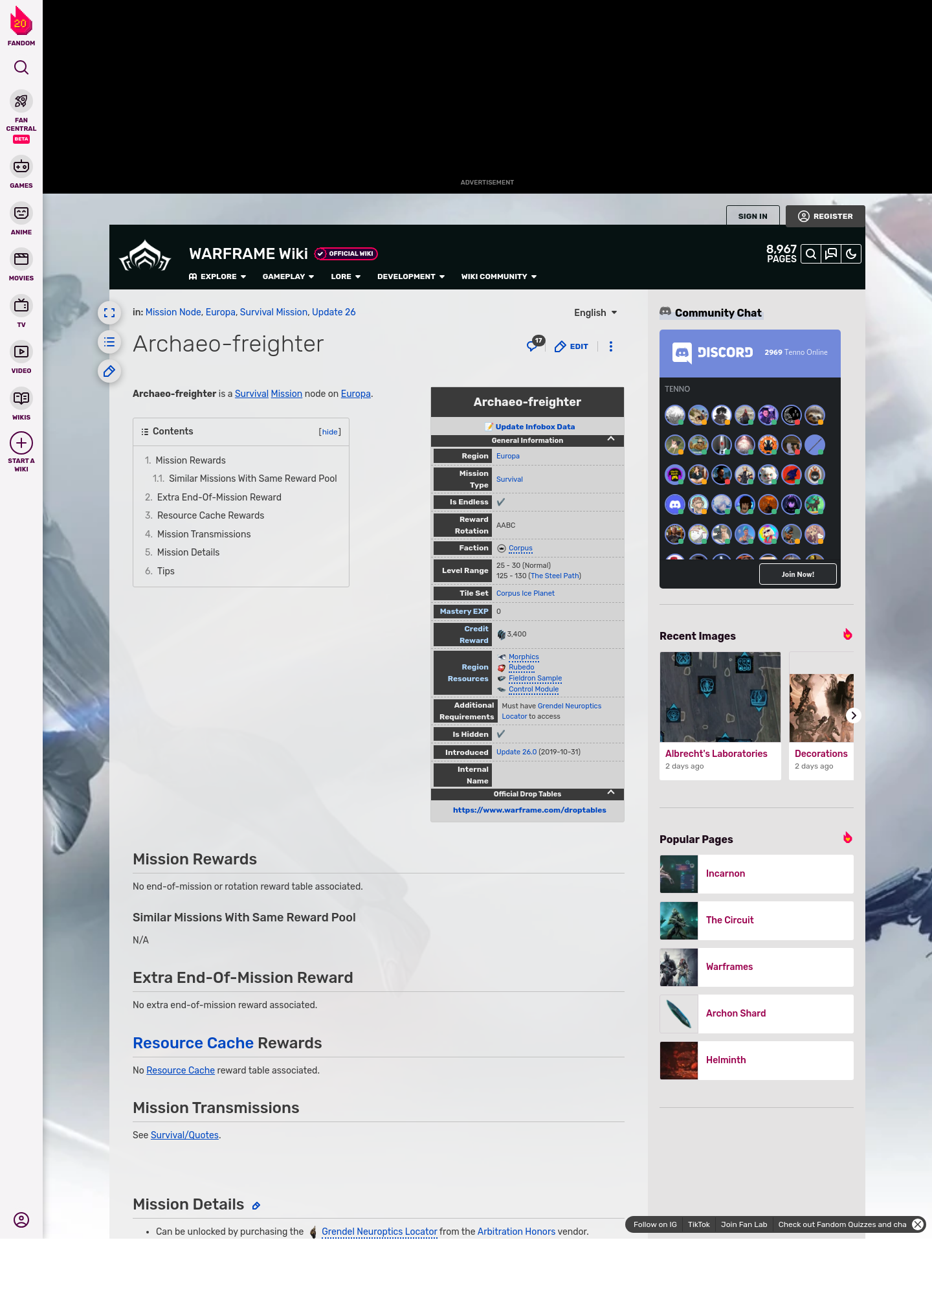Open the Morphics resource link

coord(524,657)
